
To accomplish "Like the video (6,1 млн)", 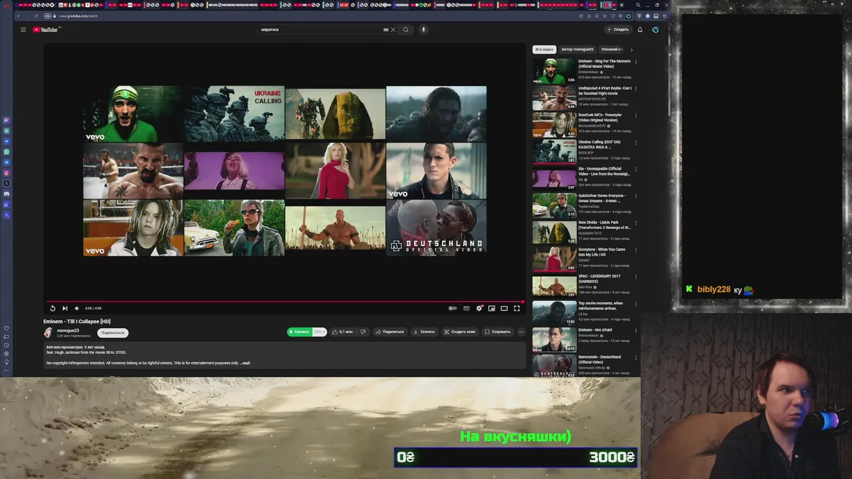I will [x=342, y=331].
